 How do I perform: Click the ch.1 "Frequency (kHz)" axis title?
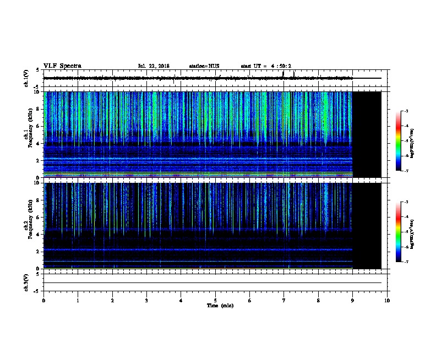30,128
